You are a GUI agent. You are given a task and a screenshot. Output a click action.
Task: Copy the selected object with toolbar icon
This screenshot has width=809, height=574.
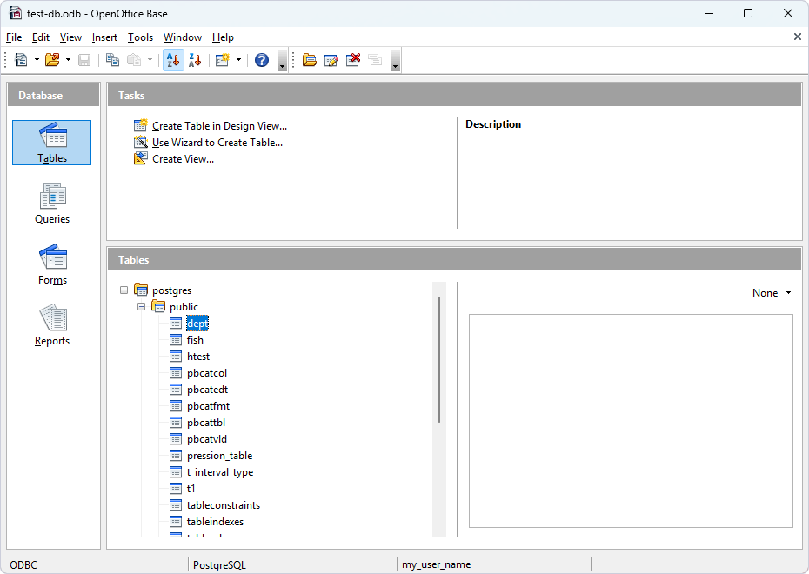point(112,59)
